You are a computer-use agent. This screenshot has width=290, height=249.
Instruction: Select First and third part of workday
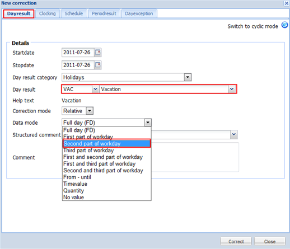pos(106,163)
